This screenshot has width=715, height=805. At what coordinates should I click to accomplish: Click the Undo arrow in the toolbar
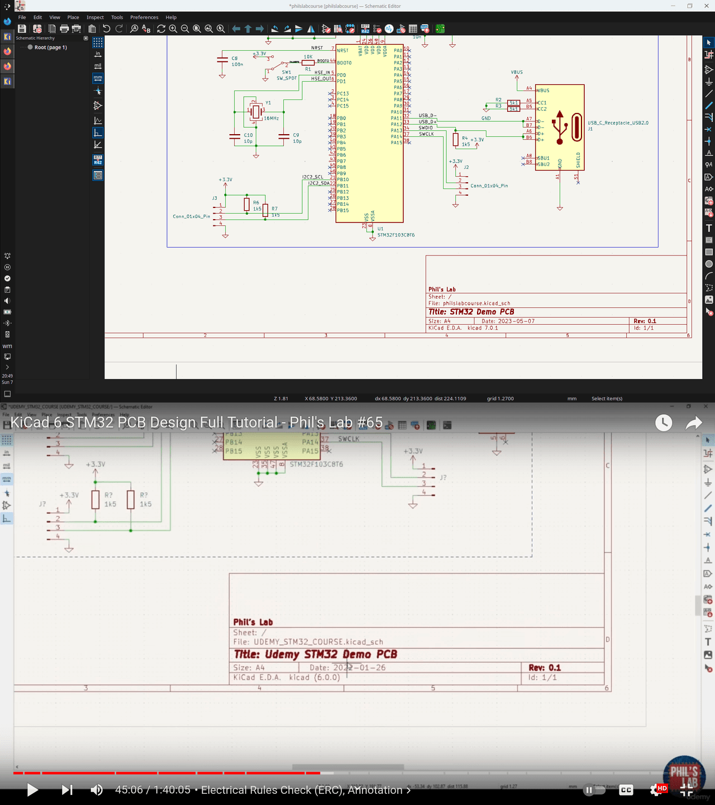(x=106, y=29)
